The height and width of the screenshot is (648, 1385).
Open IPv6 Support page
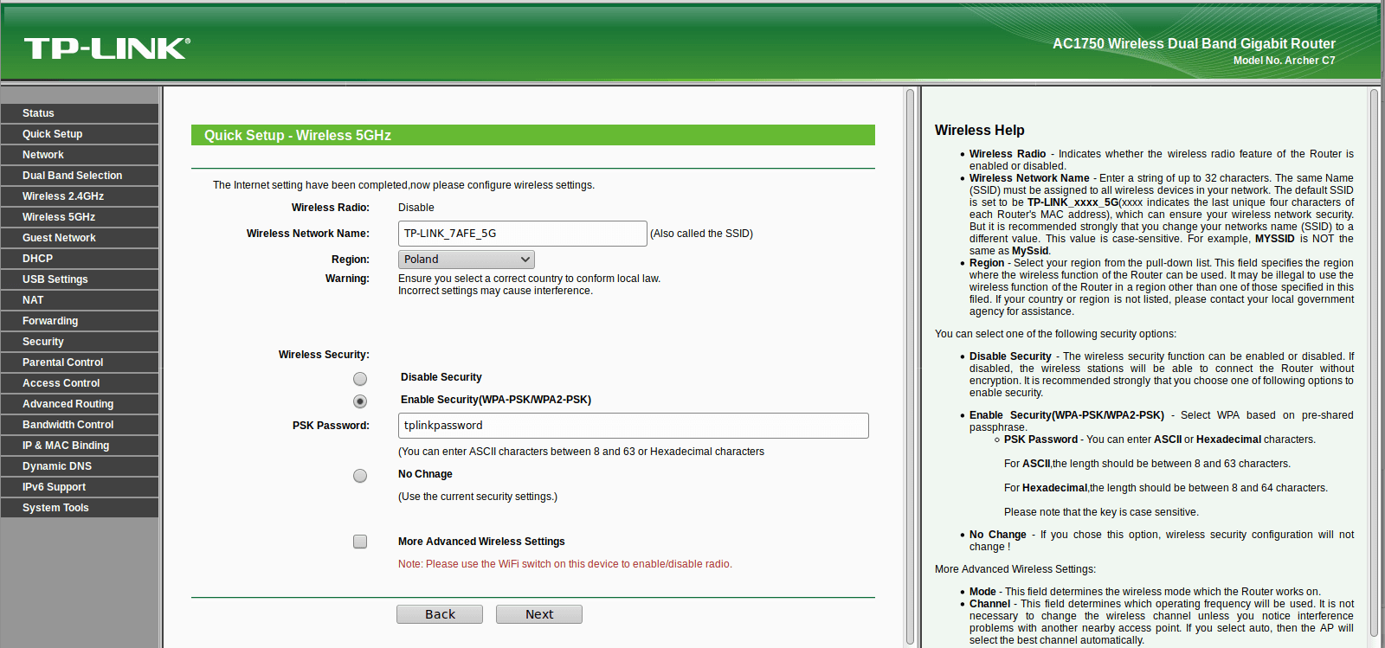80,487
